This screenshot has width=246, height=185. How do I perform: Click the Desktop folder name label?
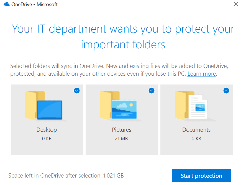[x=47, y=130]
